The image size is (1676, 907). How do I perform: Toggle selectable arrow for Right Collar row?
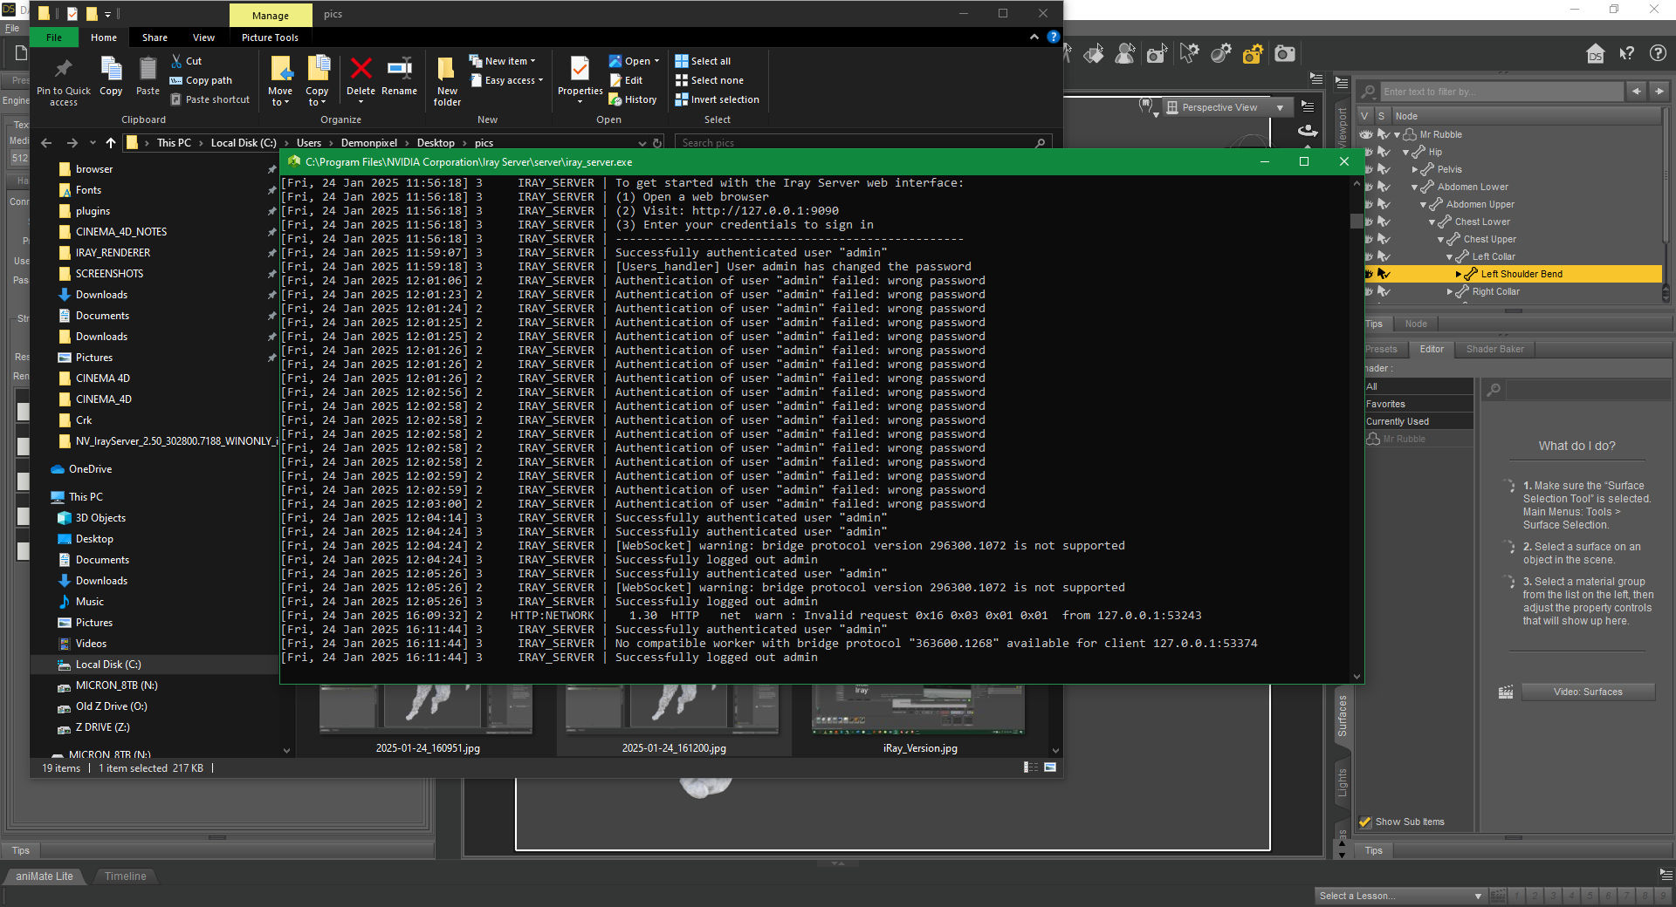(x=1384, y=291)
